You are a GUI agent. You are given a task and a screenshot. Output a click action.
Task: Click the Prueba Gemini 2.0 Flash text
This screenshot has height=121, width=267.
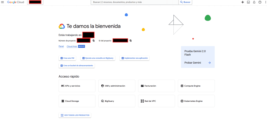(195, 53)
